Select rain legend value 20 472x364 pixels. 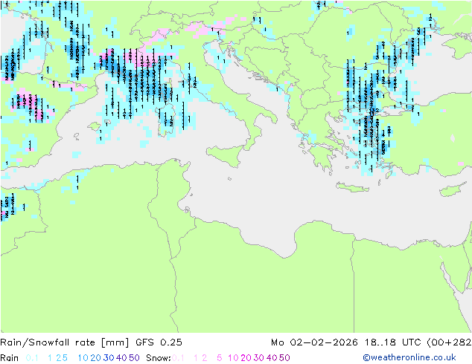pos(96,358)
